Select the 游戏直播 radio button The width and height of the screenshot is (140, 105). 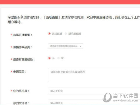tap(49, 34)
